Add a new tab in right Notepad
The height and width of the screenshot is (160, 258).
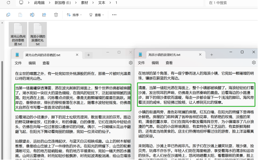(x=212, y=55)
